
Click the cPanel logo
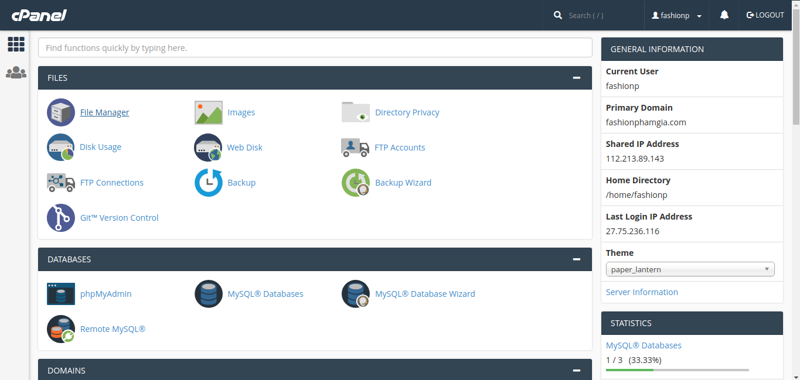pyautogui.click(x=39, y=15)
